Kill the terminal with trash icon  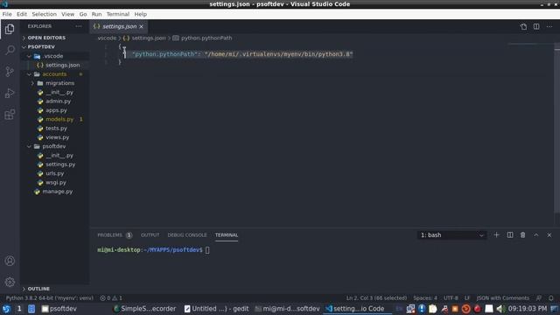coord(523,234)
